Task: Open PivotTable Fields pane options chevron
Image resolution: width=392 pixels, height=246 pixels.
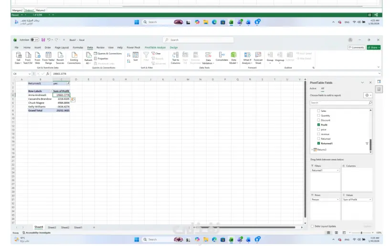Action: tap(362, 82)
